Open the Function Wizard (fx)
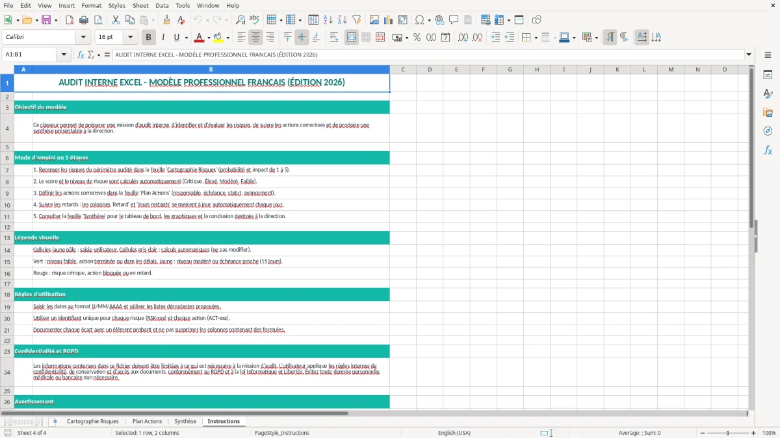Viewport: 780px width, 438px height. (x=81, y=55)
